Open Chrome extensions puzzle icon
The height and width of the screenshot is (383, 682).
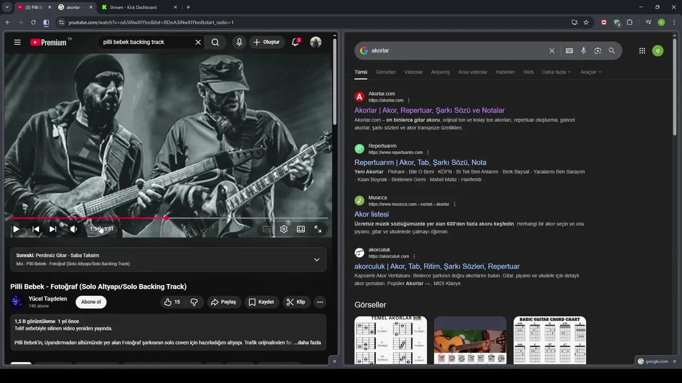pos(630,22)
